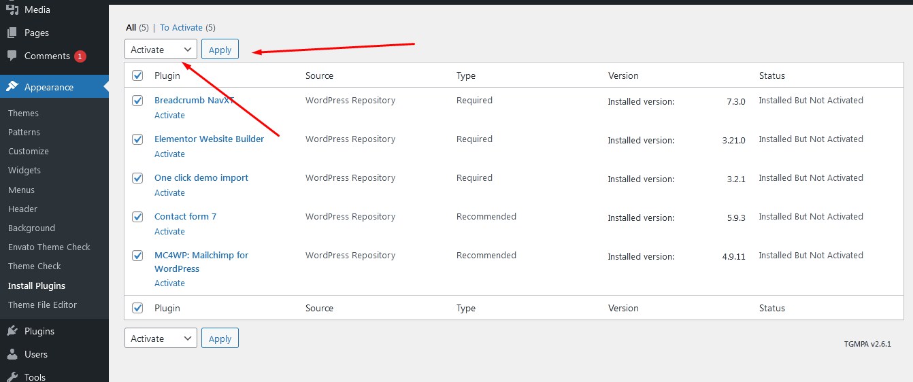The image size is (913, 382).
Task: Open the top bulk action Activate dropdown
Action: click(161, 50)
